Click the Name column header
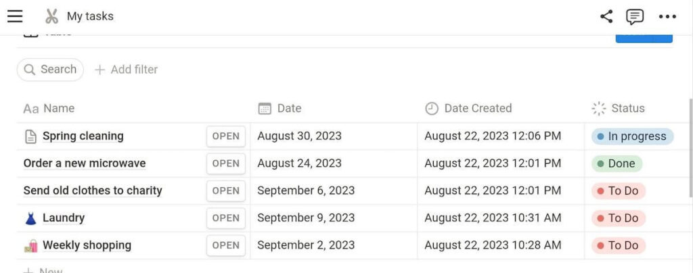693x273 pixels. [x=58, y=108]
